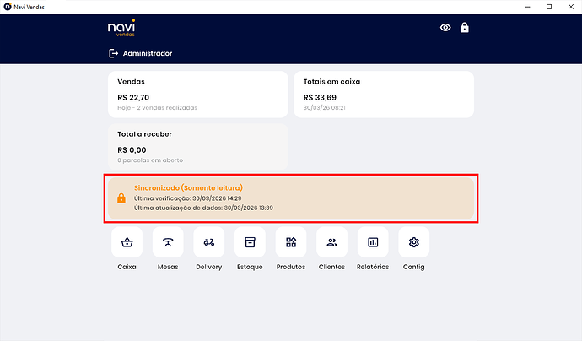Open the Totais em caixa card
Viewport: 582px width, 341px height.
tap(384, 95)
